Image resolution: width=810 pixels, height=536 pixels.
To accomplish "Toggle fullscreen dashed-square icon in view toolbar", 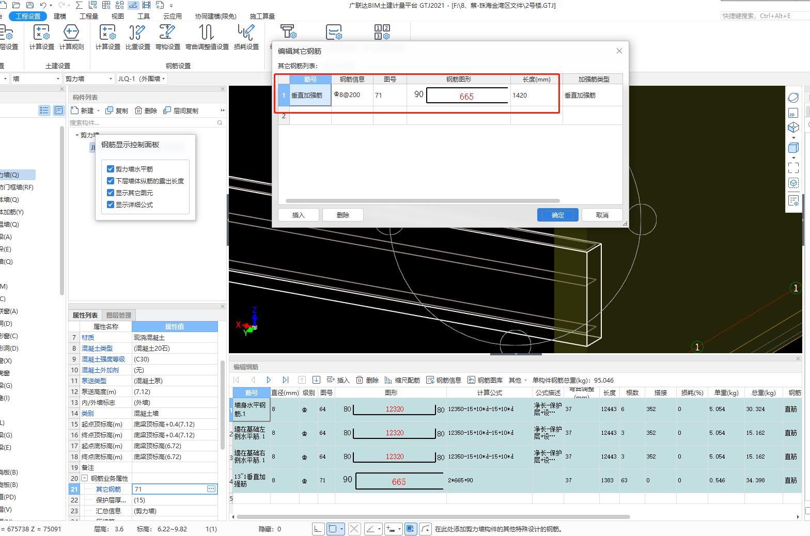I will [x=793, y=167].
